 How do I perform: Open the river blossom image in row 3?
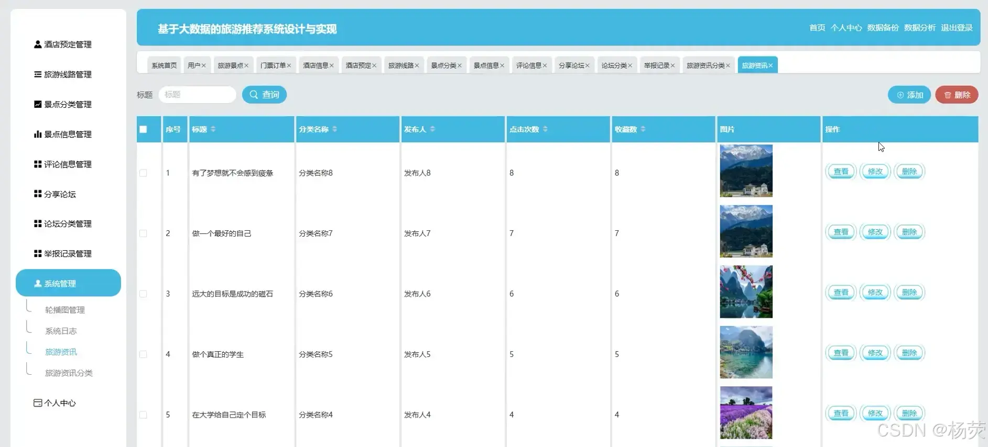(746, 292)
